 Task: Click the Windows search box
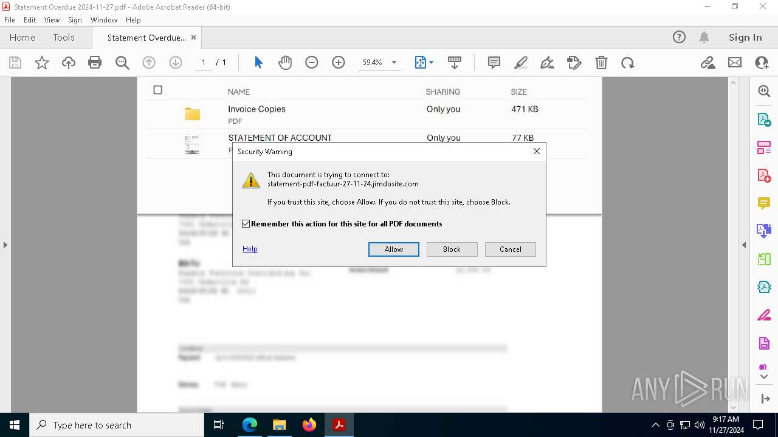tap(117, 425)
